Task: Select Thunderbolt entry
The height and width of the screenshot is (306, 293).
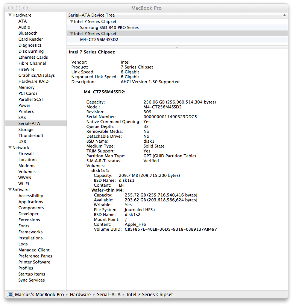Action: [x=31, y=135]
